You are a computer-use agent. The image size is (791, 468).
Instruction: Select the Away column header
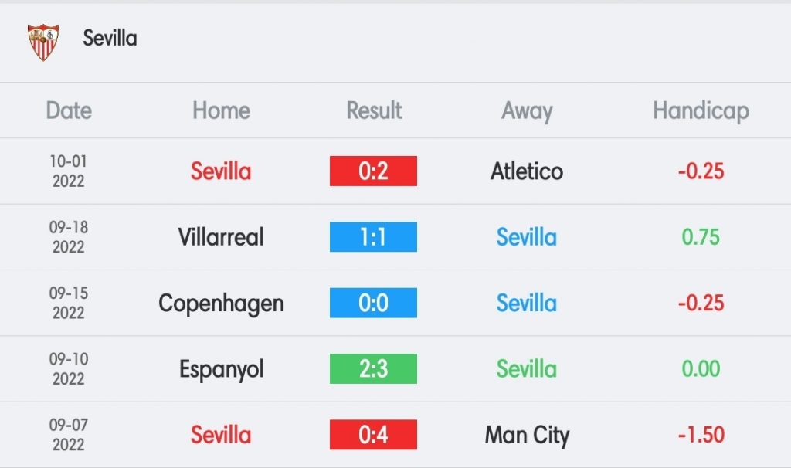tap(527, 111)
